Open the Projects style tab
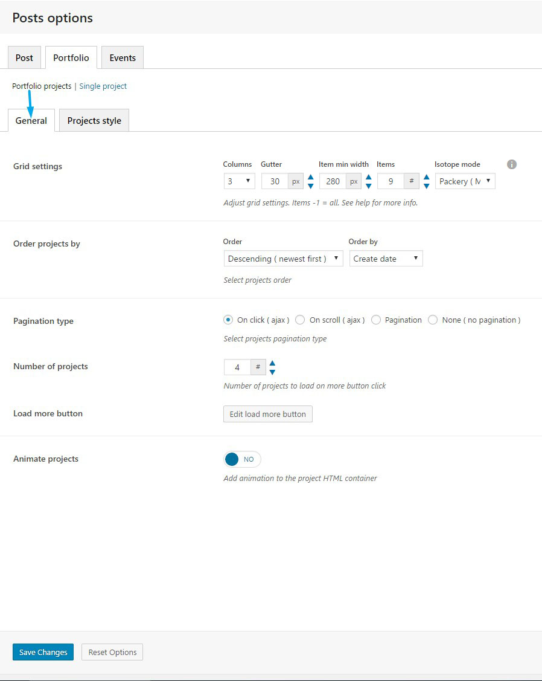The image size is (542, 681). pyautogui.click(x=94, y=121)
